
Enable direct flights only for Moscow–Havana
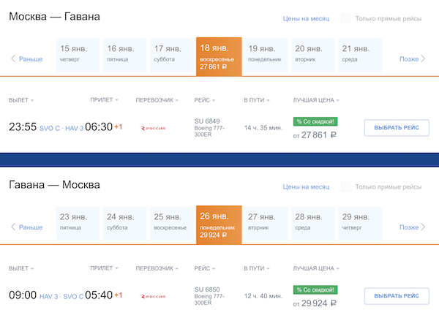(346, 18)
